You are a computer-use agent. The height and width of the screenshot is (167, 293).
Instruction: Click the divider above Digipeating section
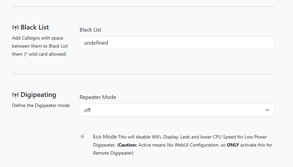click(x=143, y=74)
